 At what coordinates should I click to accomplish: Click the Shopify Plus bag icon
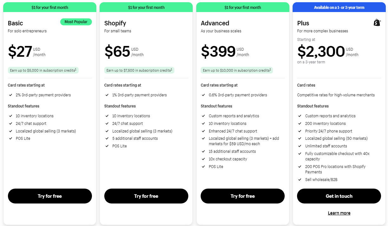pos(377,23)
